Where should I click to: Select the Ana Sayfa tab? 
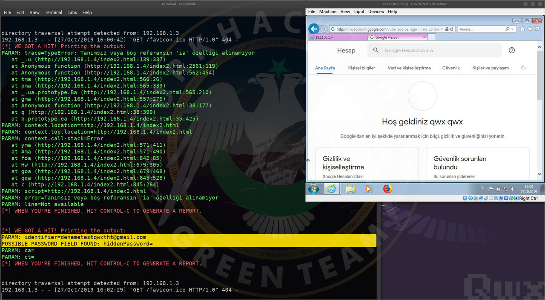(325, 68)
